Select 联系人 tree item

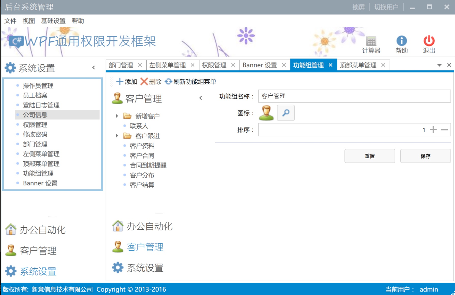click(x=139, y=126)
